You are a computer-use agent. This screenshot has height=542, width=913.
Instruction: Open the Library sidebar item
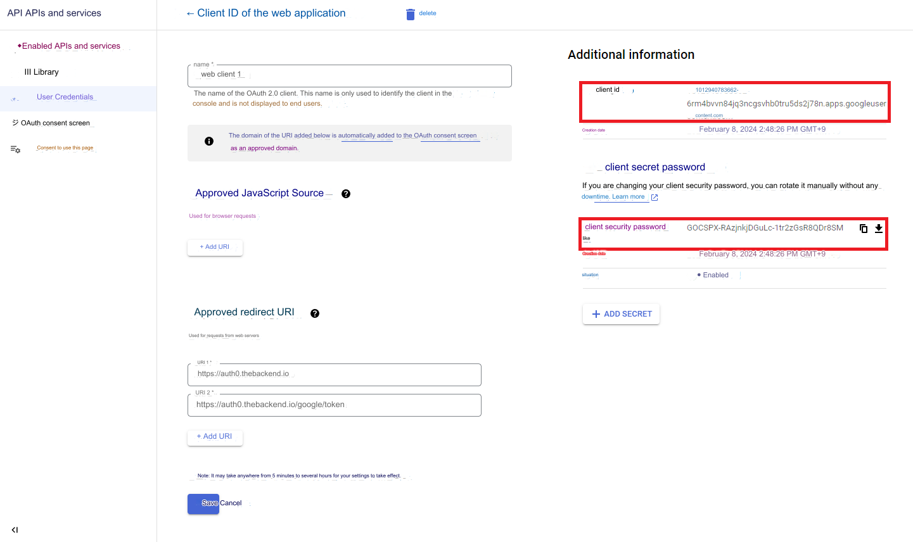click(42, 72)
